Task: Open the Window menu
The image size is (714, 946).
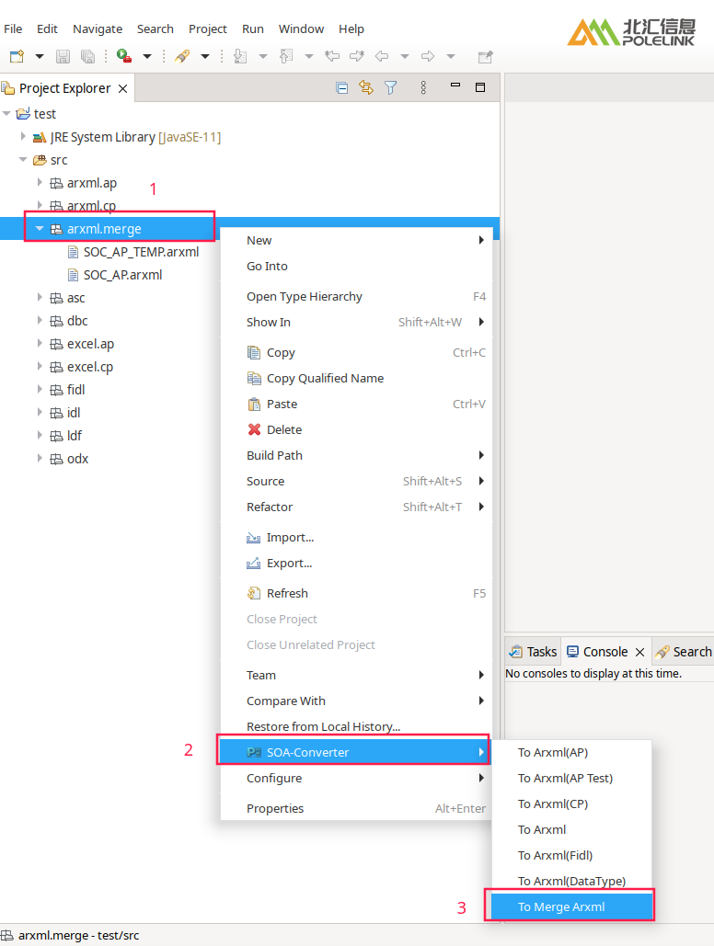Action: coord(301,29)
